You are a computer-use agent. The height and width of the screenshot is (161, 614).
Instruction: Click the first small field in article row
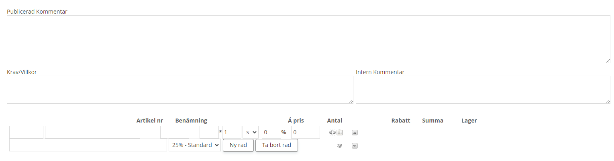point(26,132)
